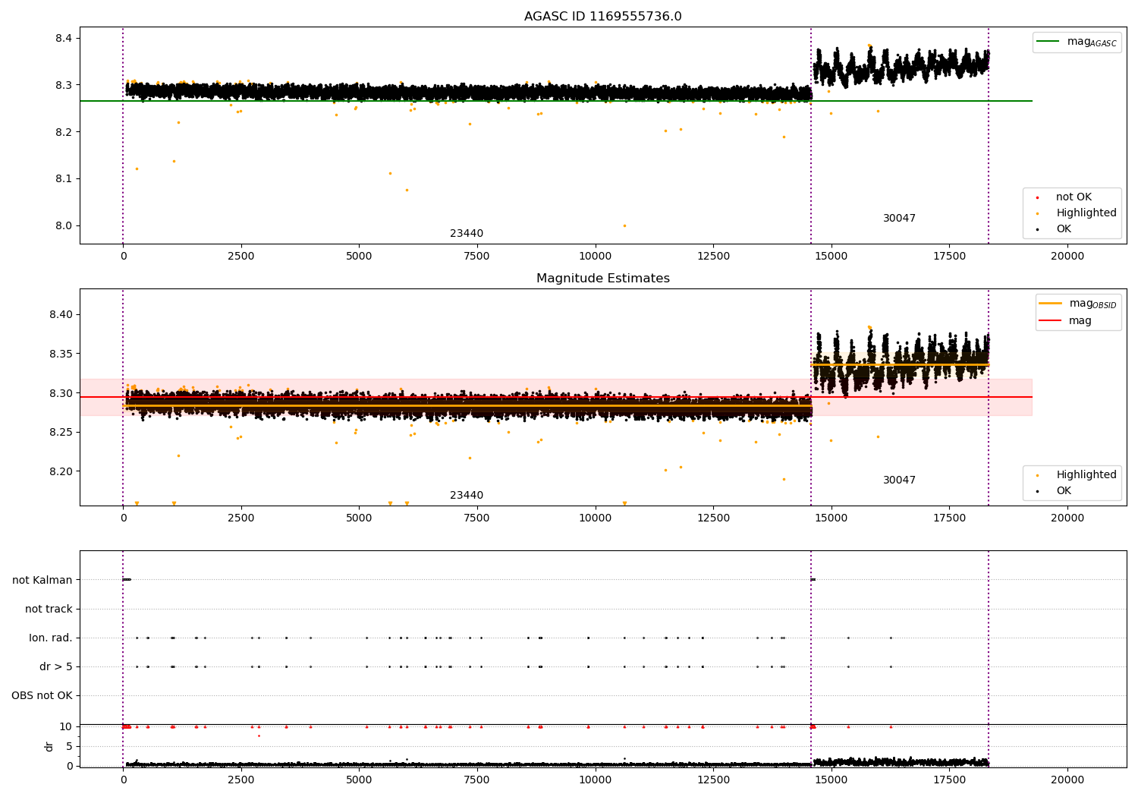Click the not Kalman marker at obsid 23440 start
Image resolution: width=1138 pixels, height=797 pixels.
coord(127,580)
